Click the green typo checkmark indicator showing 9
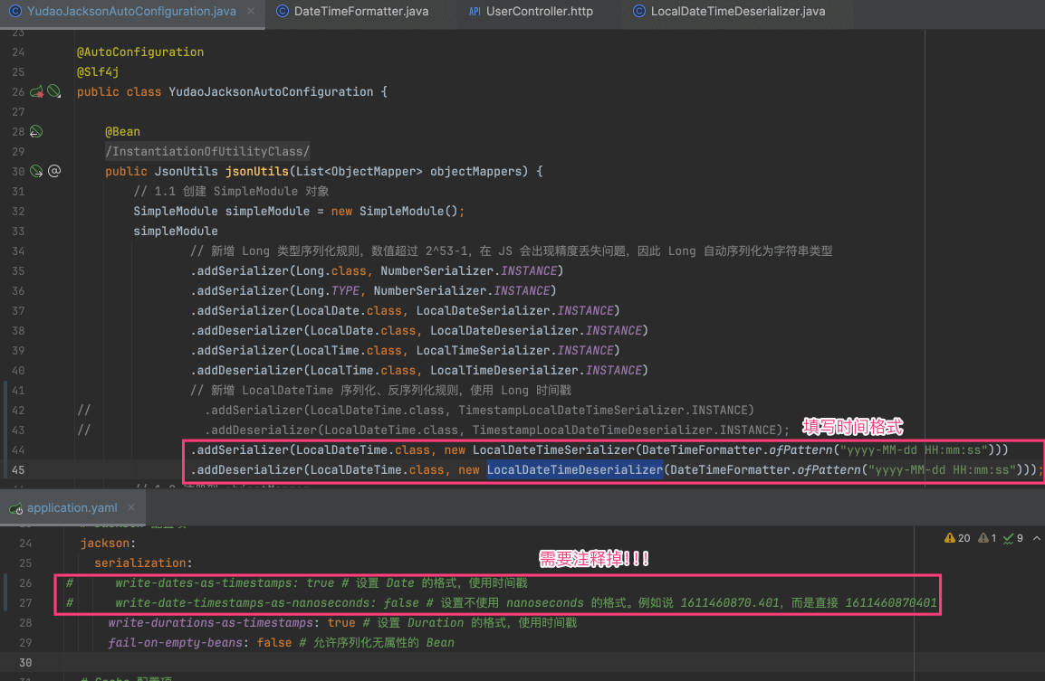The image size is (1045, 681). (x=1014, y=538)
